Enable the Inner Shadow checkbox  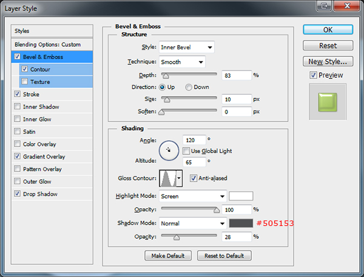[18, 106]
